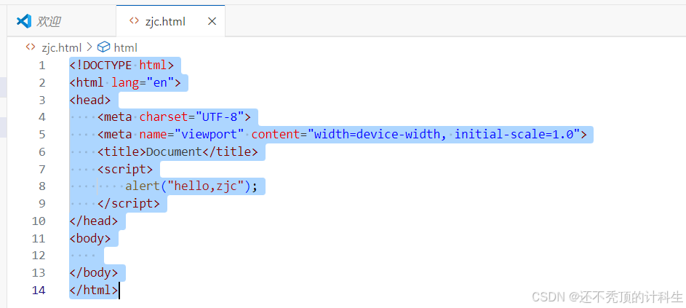Select the zjc.html editor tab

(171, 21)
